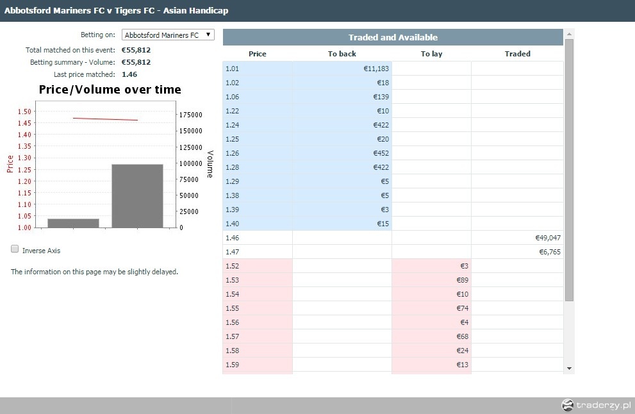Screen dimensions: 635x414
Task: Click the short volume bar in the chart
Action: (x=73, y=223)
